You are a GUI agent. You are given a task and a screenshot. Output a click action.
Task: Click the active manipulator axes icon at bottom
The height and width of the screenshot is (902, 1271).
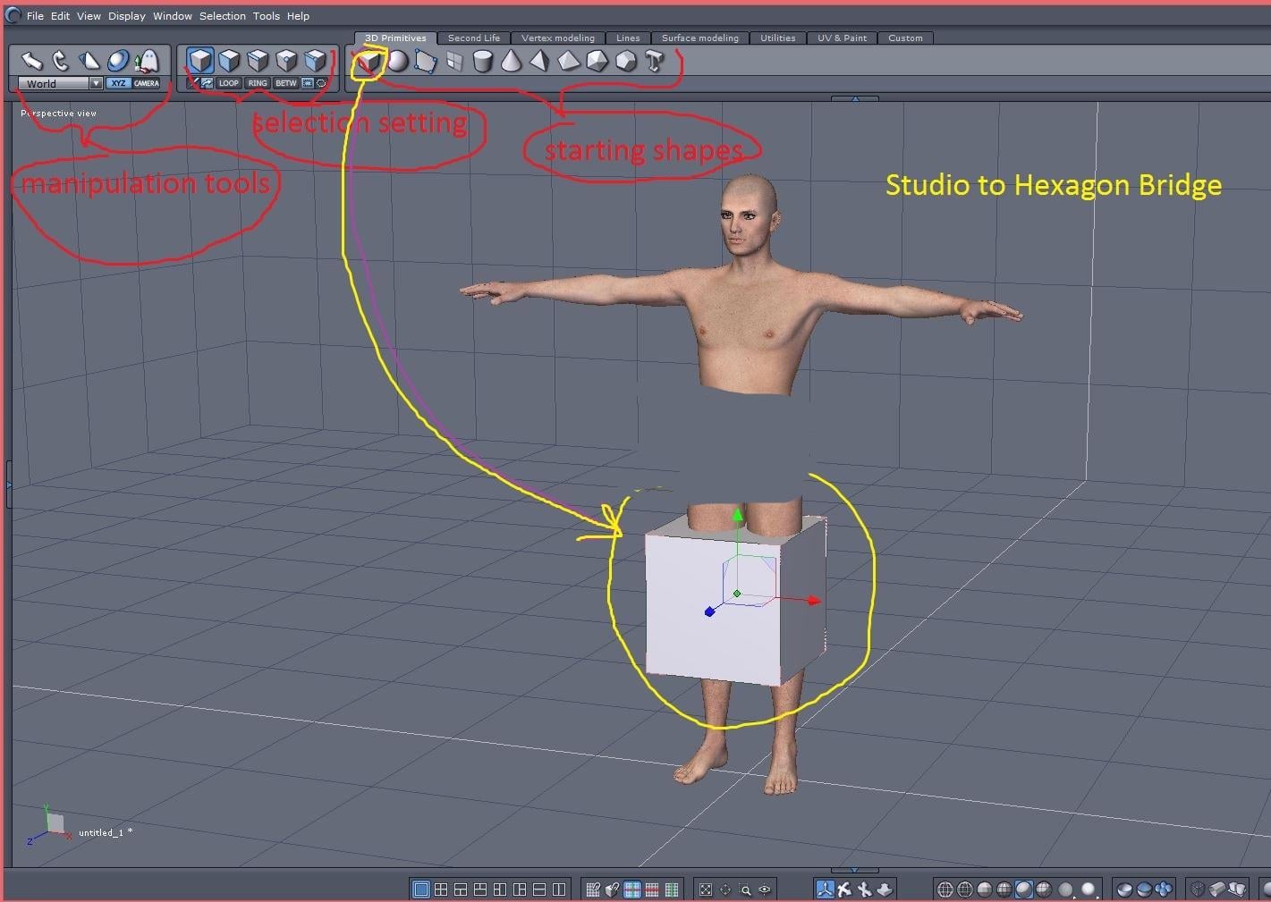coord(825,889)
